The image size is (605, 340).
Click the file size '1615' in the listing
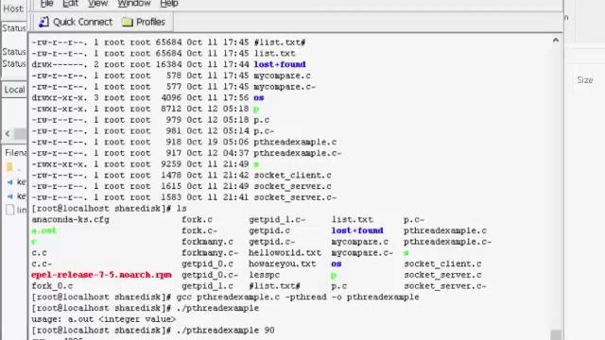[x=171, y=186]
